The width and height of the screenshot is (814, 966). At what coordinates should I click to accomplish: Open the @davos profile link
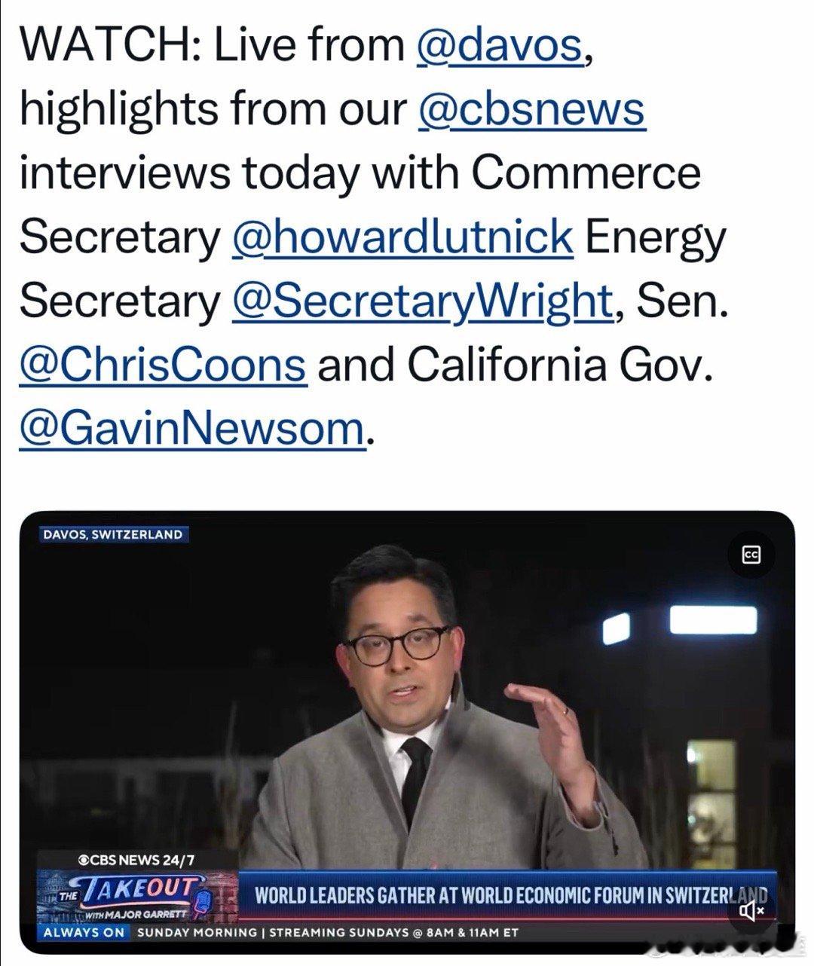click(500, 45)
